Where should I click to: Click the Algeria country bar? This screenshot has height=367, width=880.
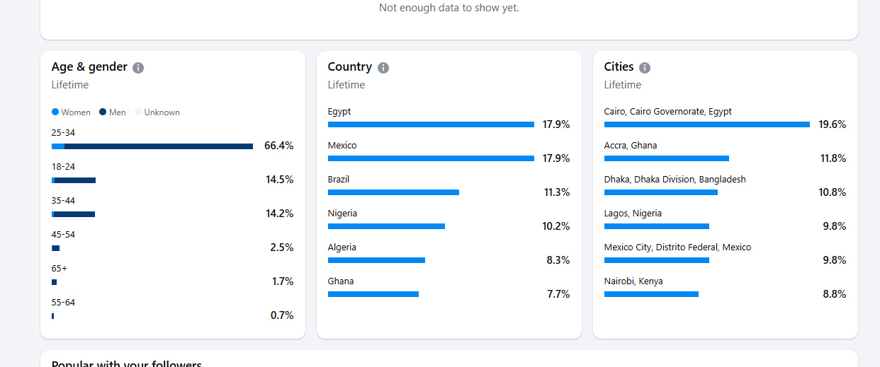pos(376,260)
